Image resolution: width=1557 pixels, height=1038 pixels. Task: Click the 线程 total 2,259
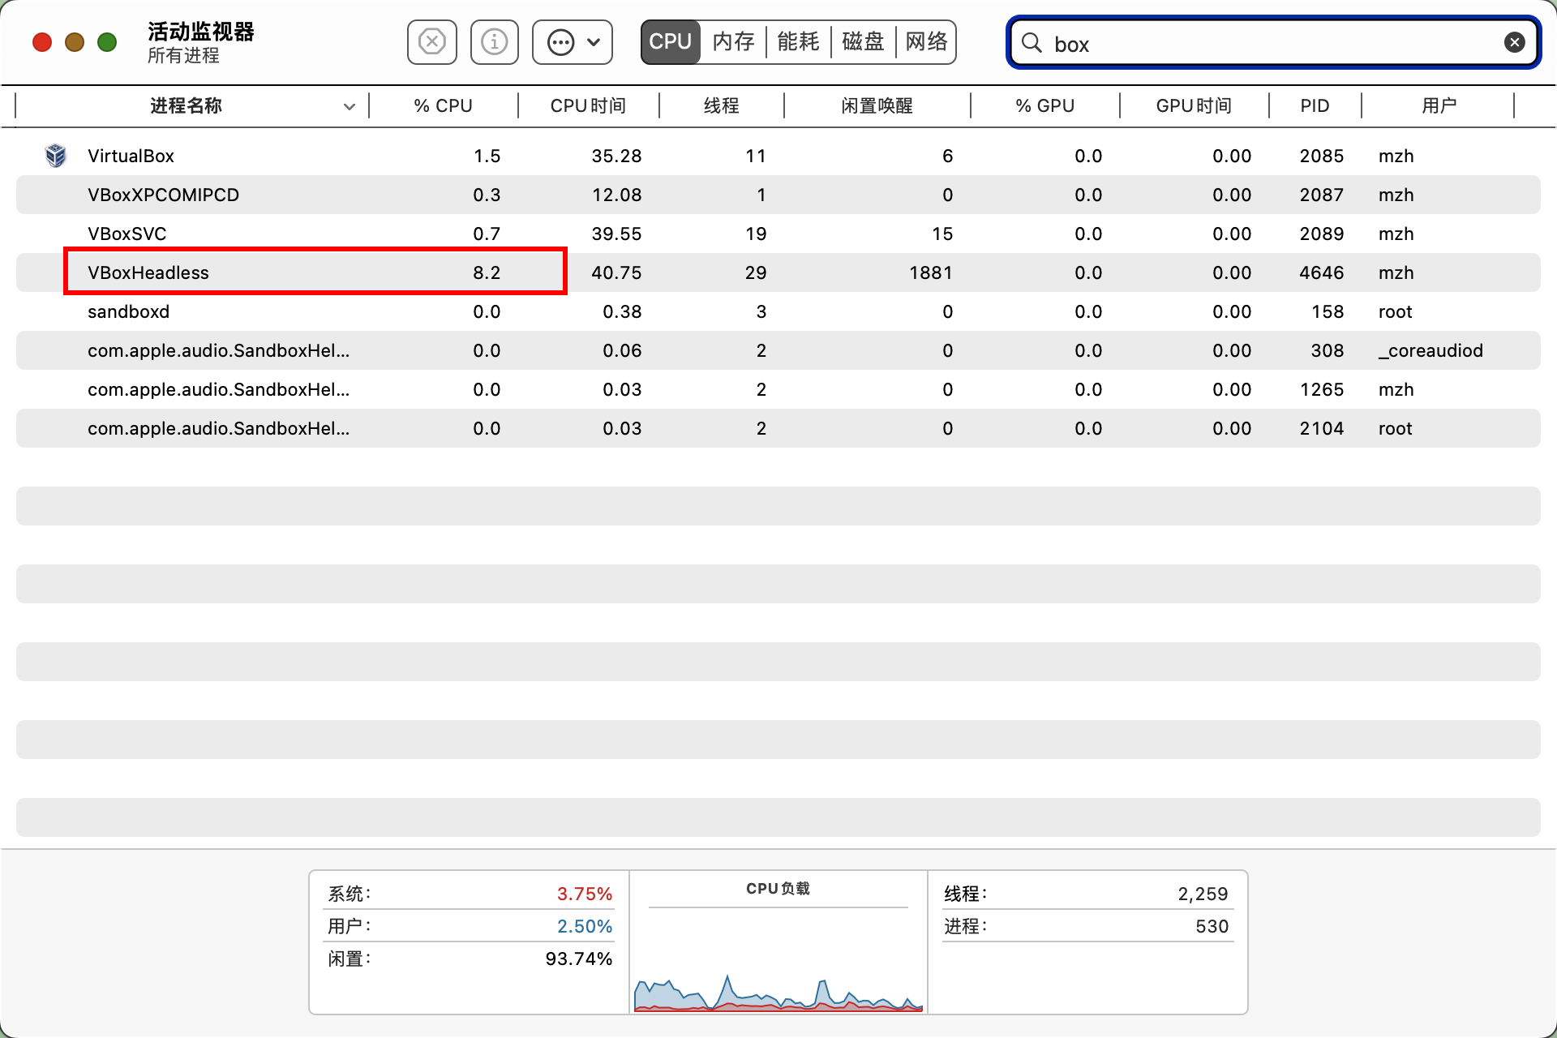[1203, 894]
